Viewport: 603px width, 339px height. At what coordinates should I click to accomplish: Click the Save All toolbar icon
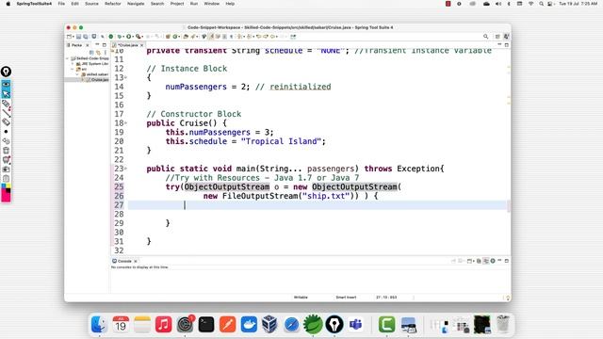[86, 37]
